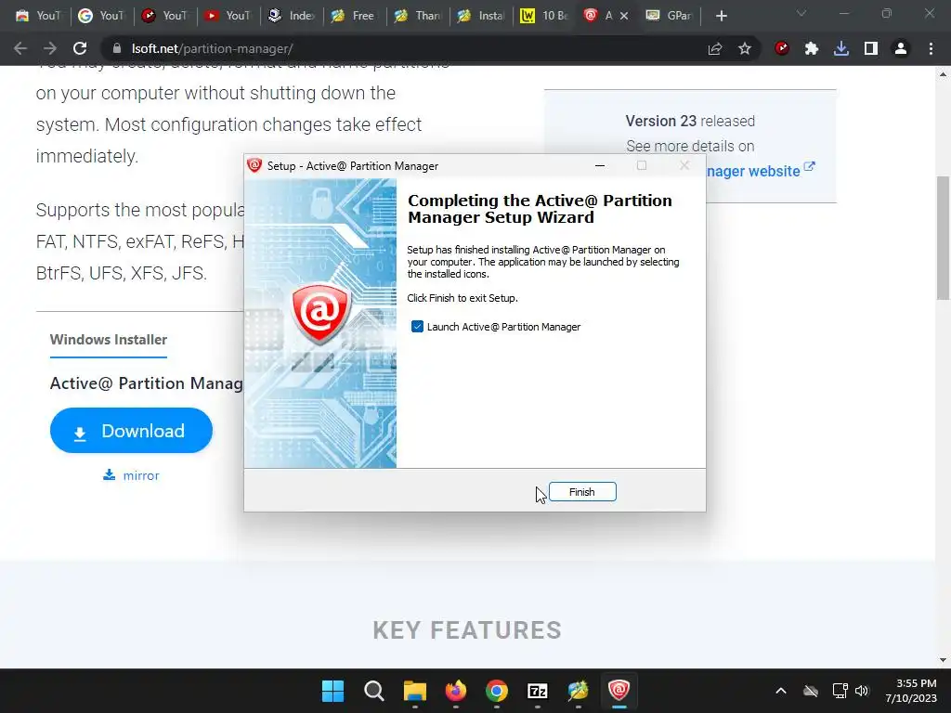This screenshot has width=951, height=713.
Task: Click the Active@ shield icon in the Setup title bar
Action: (254, 165)
